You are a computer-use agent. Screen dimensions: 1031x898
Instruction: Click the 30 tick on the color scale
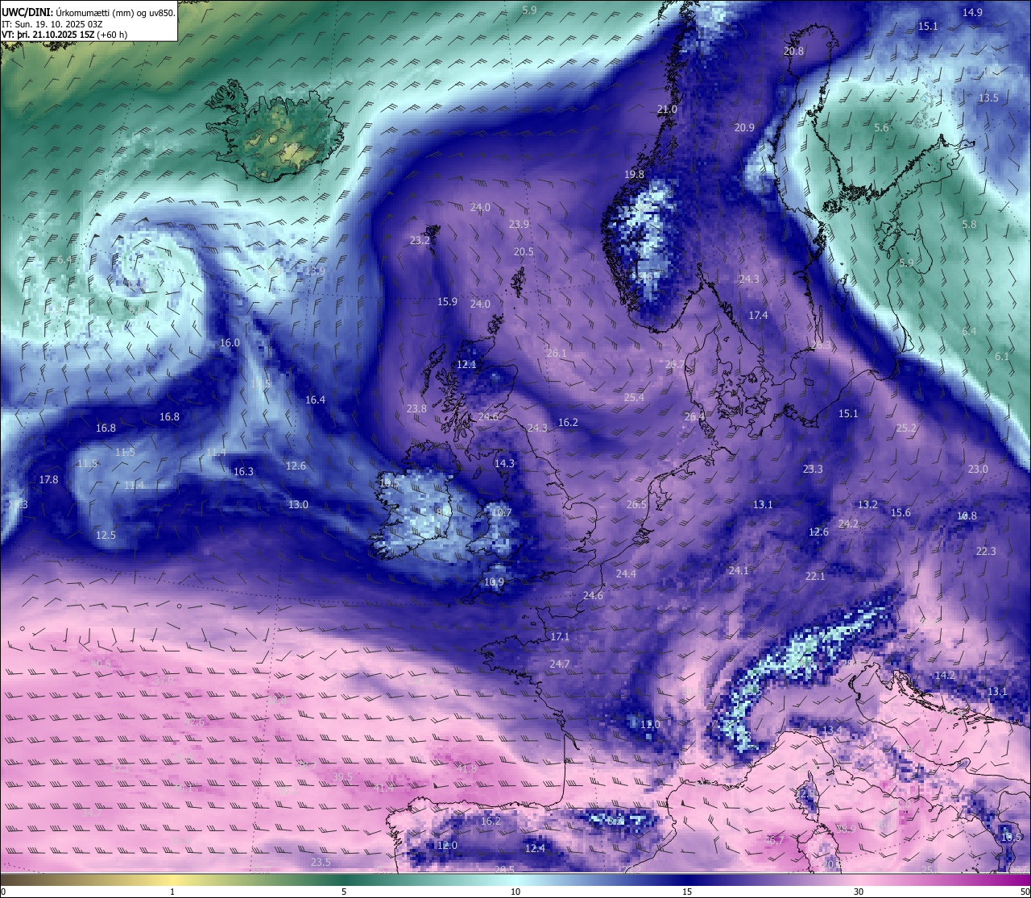coord(859,892)
